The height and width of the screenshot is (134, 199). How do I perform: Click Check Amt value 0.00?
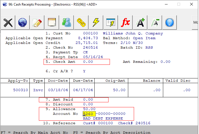pyautogui.click(x=88, y=62)
